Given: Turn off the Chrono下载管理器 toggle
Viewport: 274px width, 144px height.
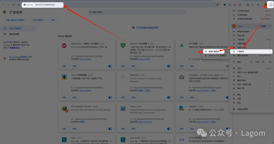Looking at the screenshot, I should [110, 98].
